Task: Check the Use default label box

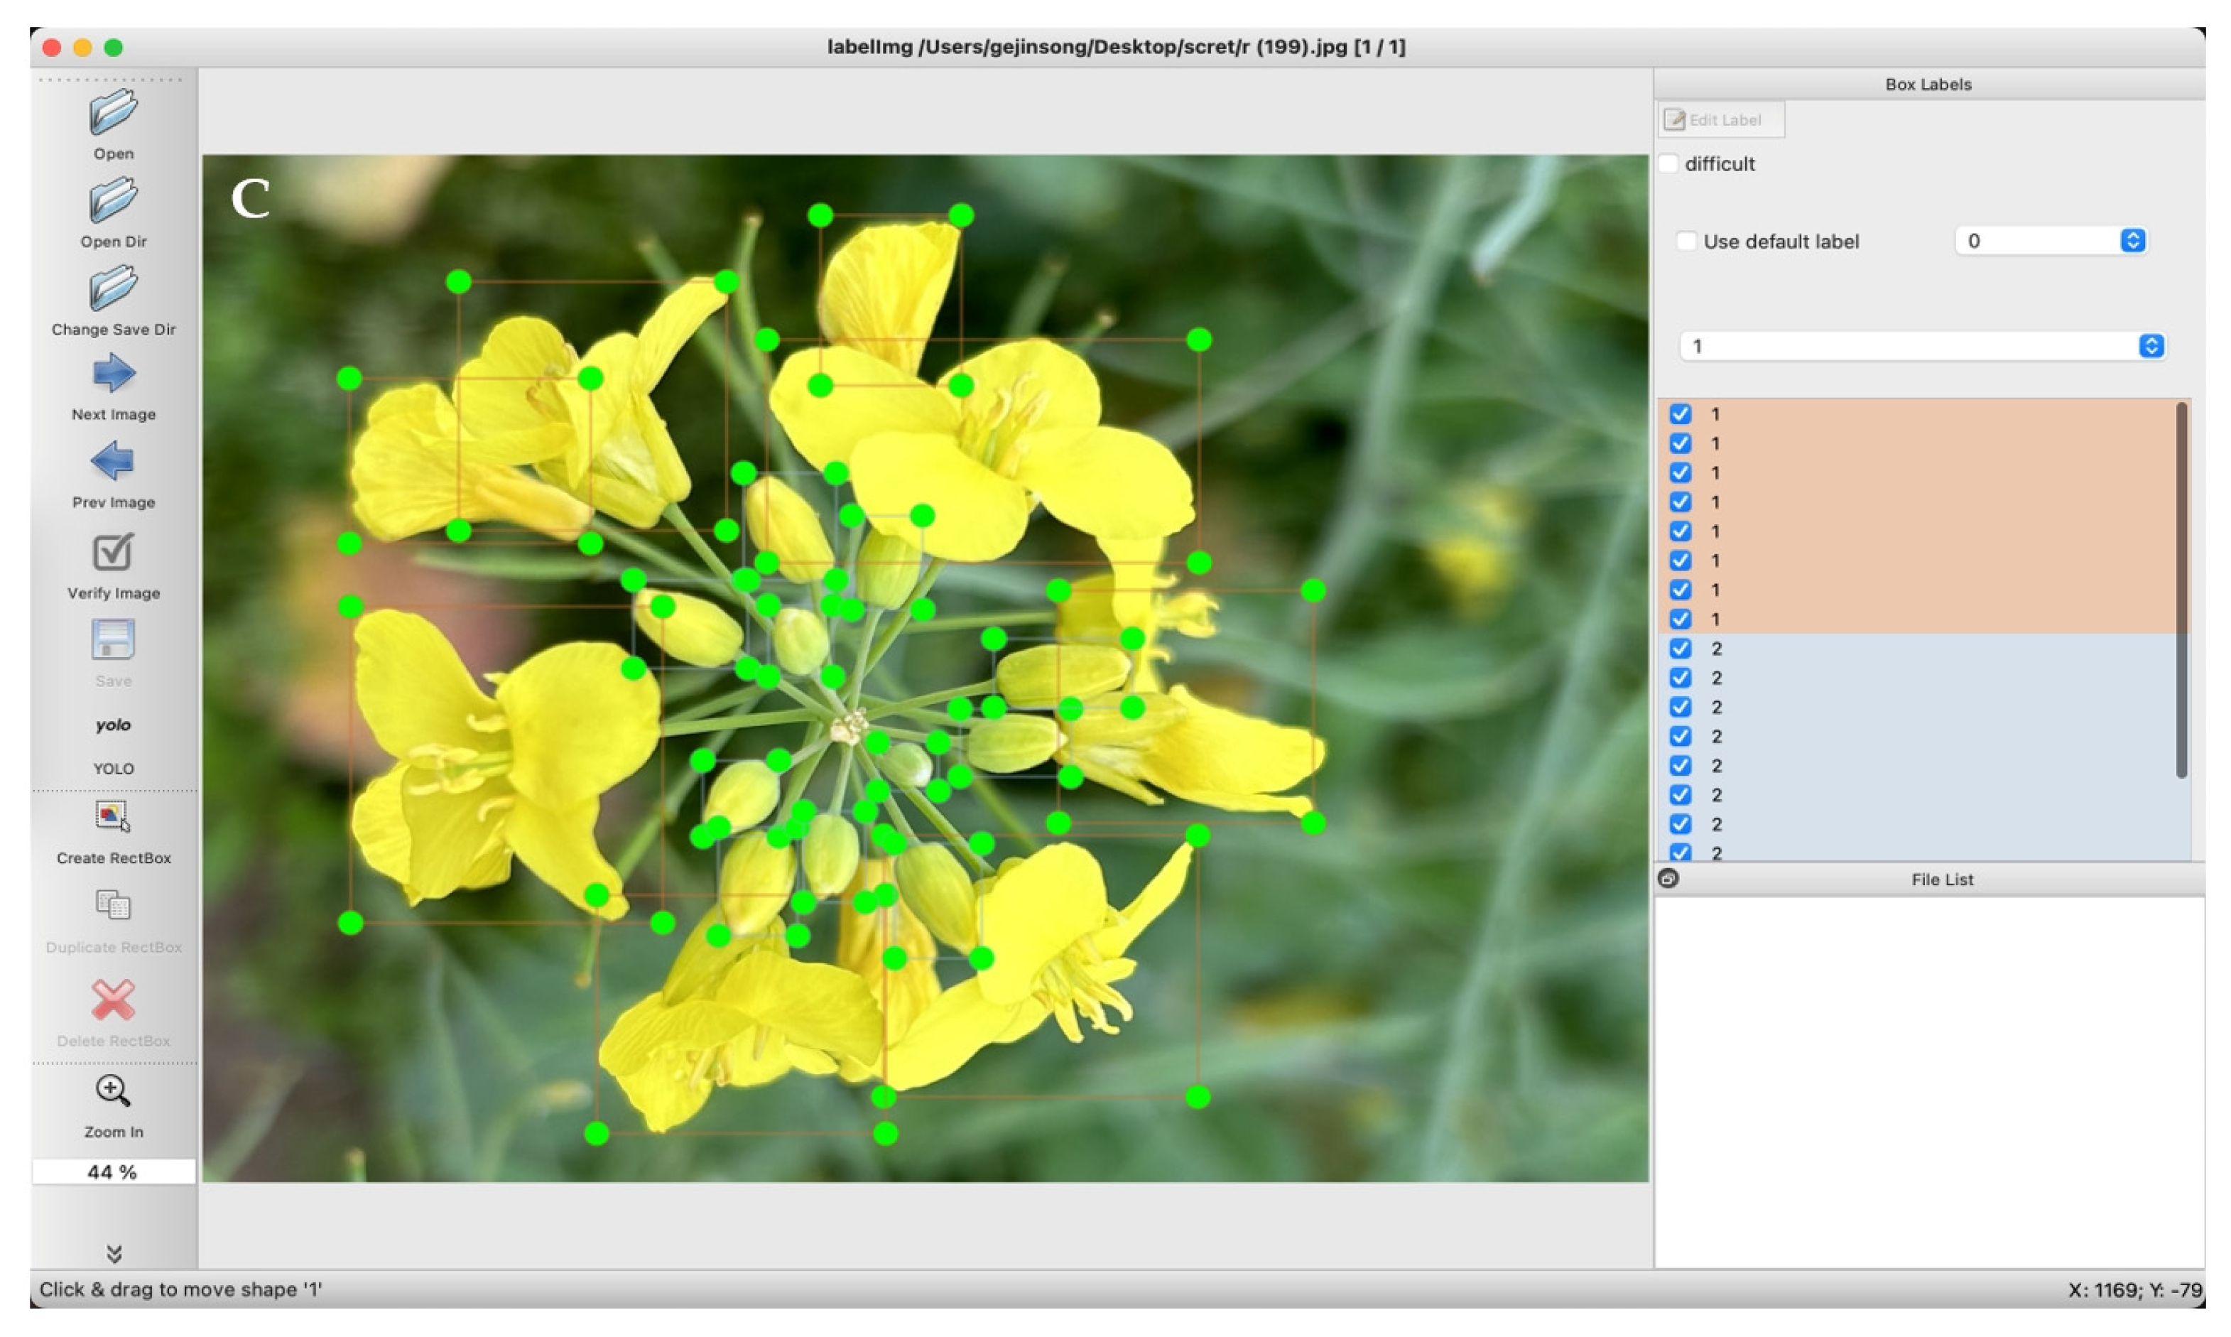Action: [x=1686, y=242]
